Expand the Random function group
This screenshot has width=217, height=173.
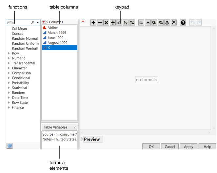tap(9, 93)
